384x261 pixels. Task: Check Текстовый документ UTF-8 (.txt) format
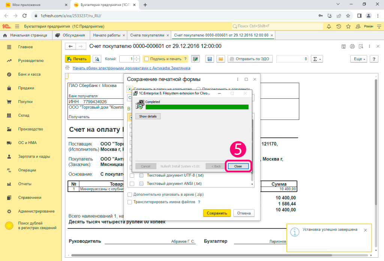(x=132, y=175)
